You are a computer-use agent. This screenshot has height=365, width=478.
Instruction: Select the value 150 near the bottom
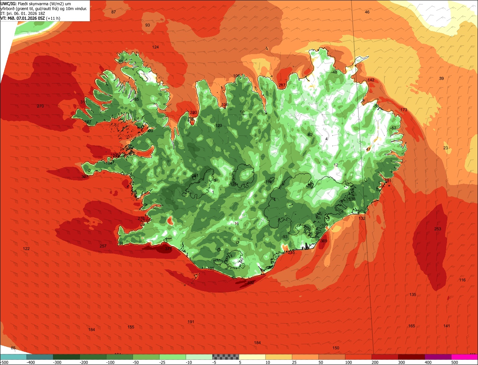[x=336, y=348]
